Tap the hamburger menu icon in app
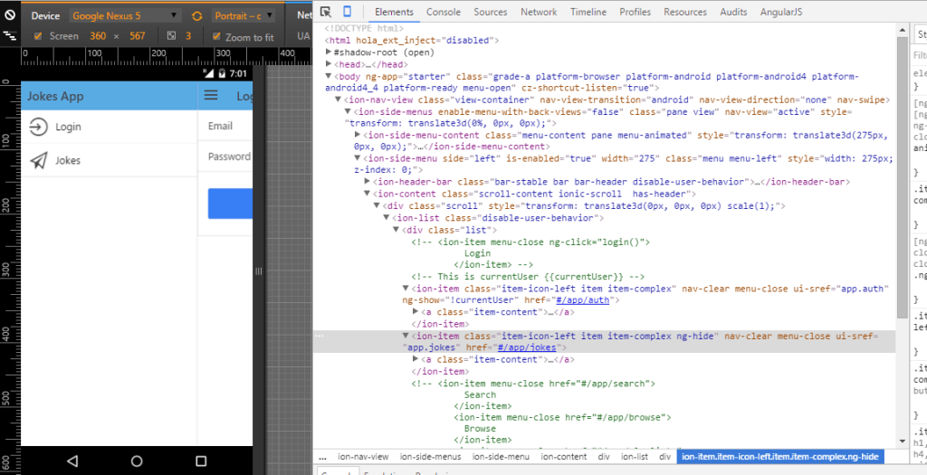 pyautogui.click(x=211, y=96)
